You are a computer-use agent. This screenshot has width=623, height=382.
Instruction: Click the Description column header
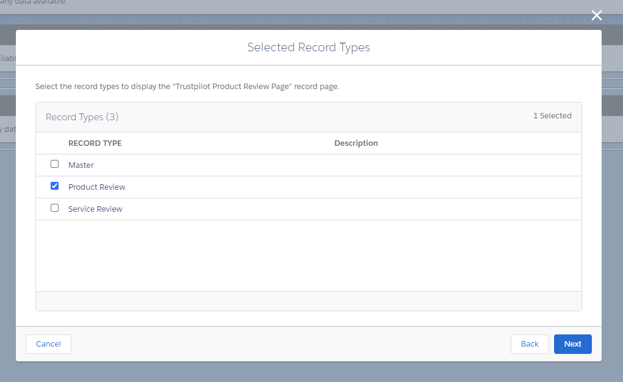click(x=356, y=143)
